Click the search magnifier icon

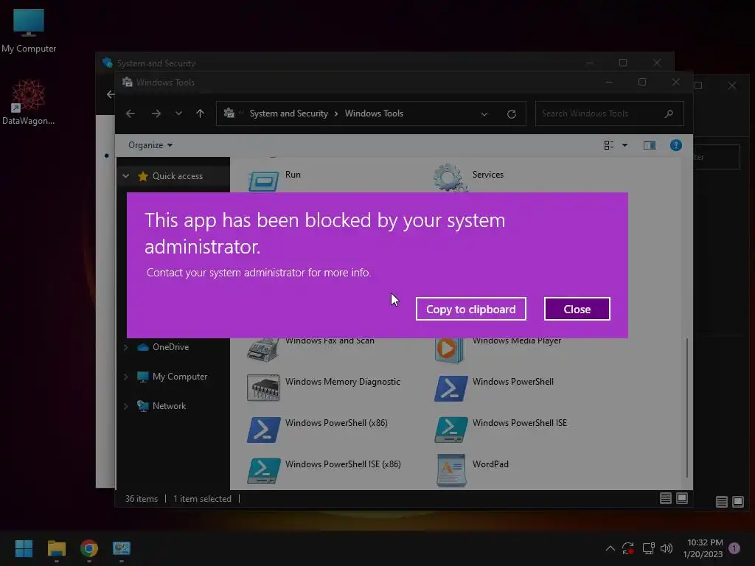(669, 113)
